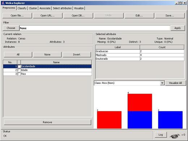The height and width of the screenshot is (141, 188).
Task: Open the Select attributes tab
Action: [x=62, y=8]
